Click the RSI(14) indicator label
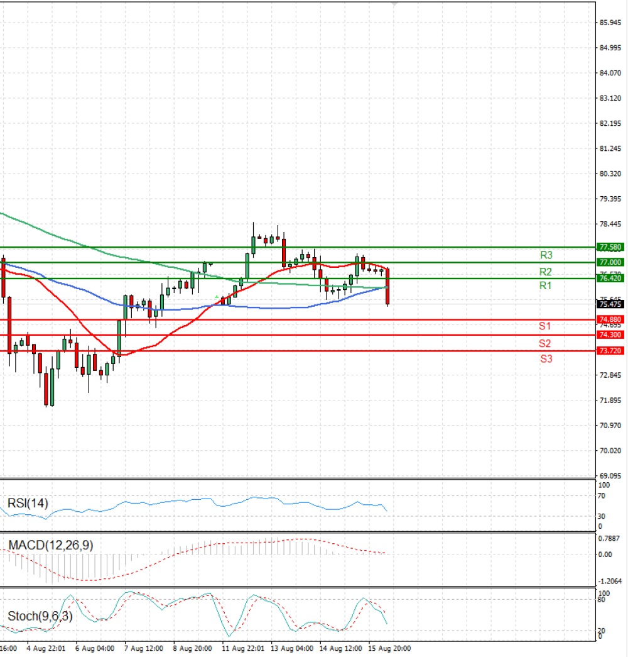Viewport: 628px width, 657px height. 28,503
